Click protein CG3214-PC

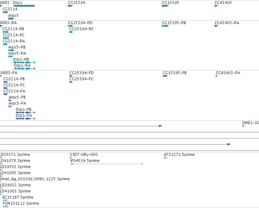click(14, 85)
